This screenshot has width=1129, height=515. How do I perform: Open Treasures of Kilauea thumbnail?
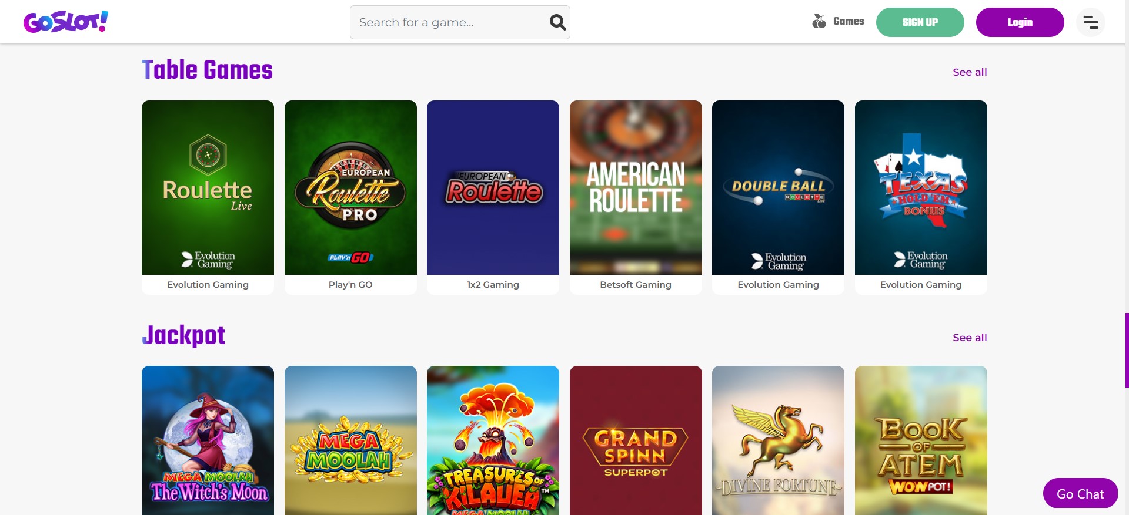pyautogui.click(x=493, y=440)
